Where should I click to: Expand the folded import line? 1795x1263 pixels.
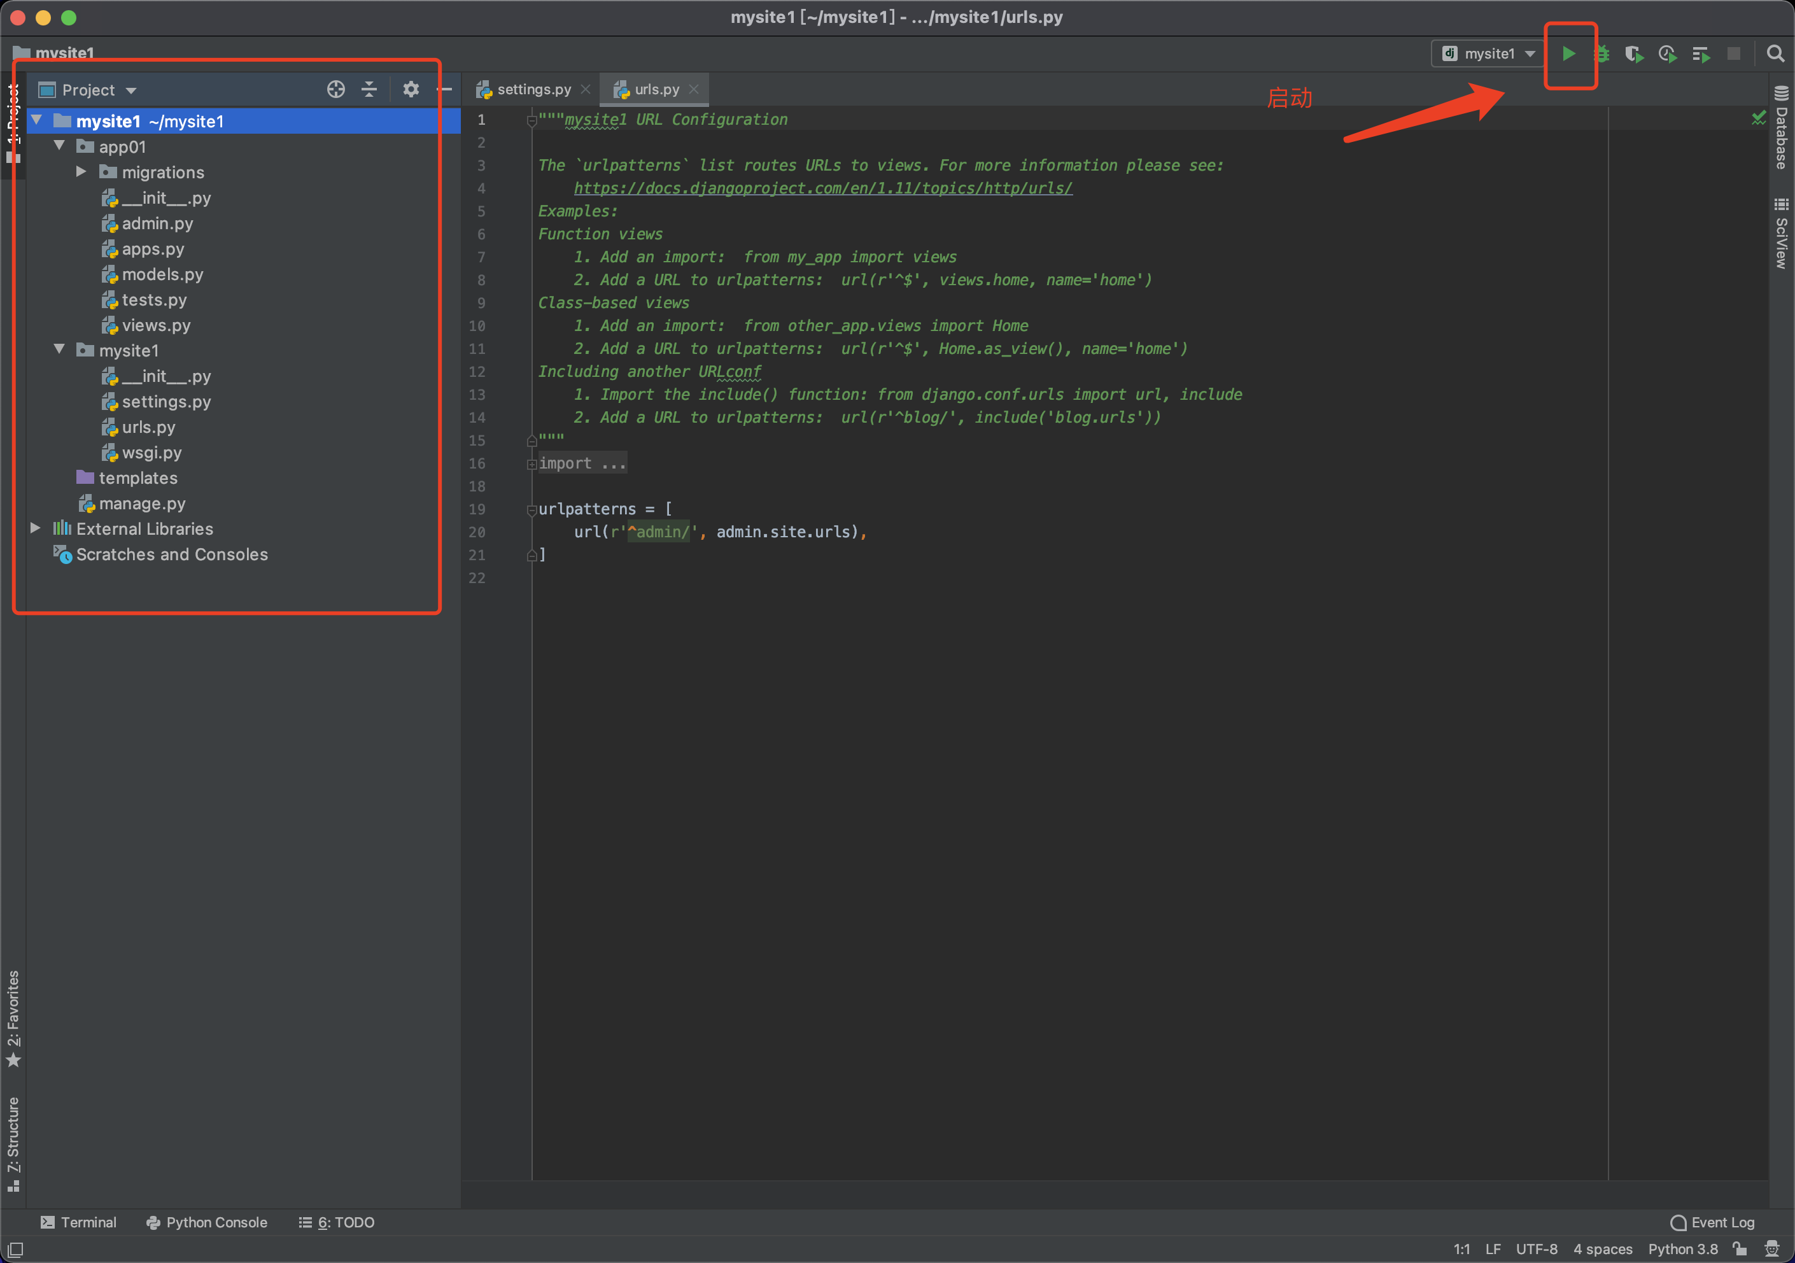pos(531,463)
